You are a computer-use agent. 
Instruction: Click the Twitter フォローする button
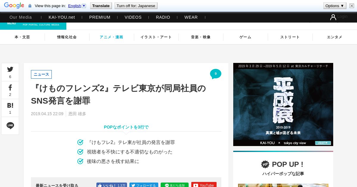pos(144,185)
